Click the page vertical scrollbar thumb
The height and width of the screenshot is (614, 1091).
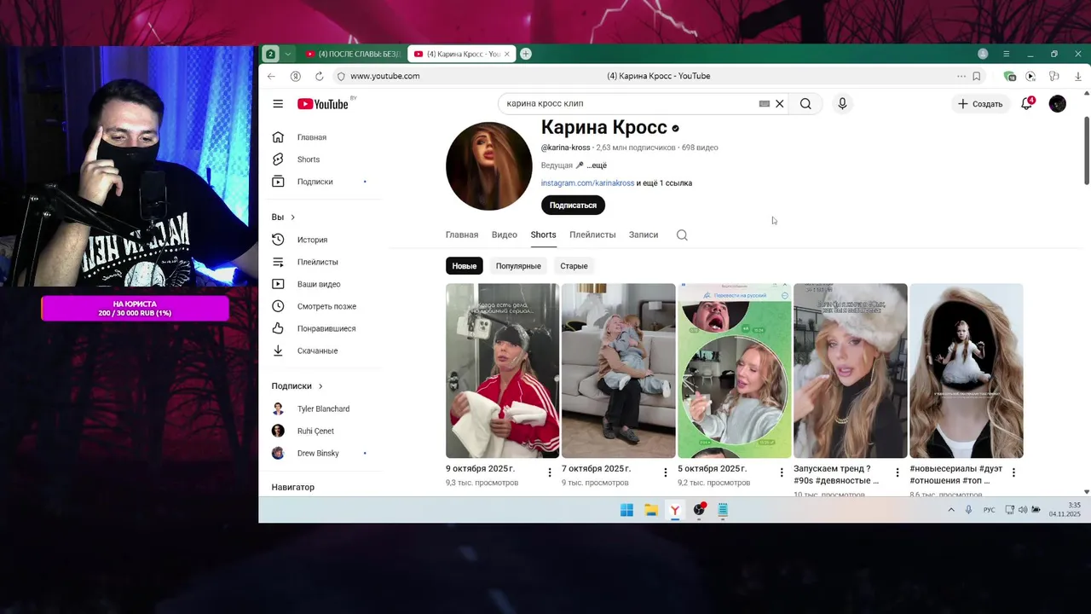[1087, 149]
